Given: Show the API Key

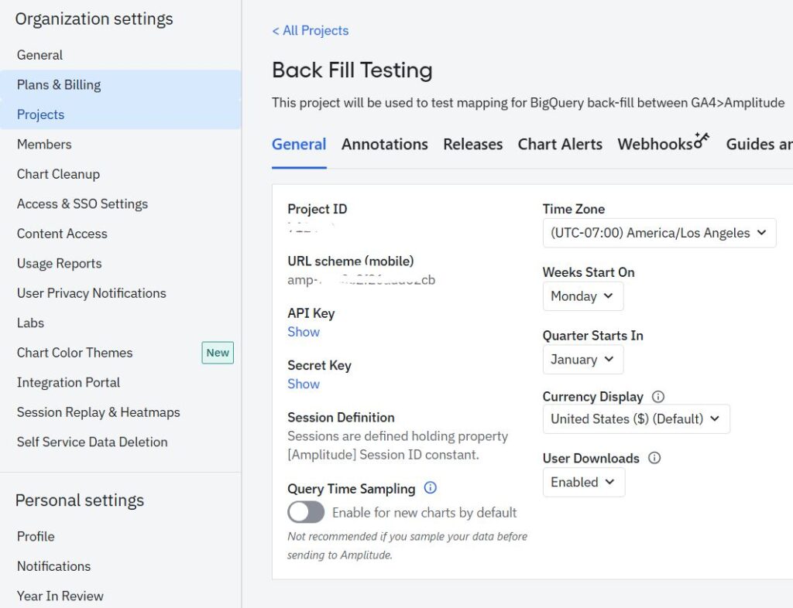Looking at the screenshot, I should tap(304, 332).
